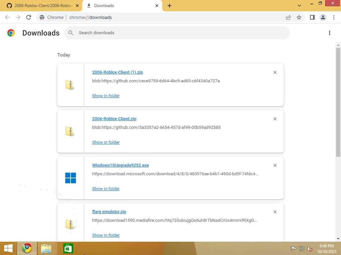341x255 pixels.
Task: Open the flarg emulator.zip file link
Action: click(109, 212)
